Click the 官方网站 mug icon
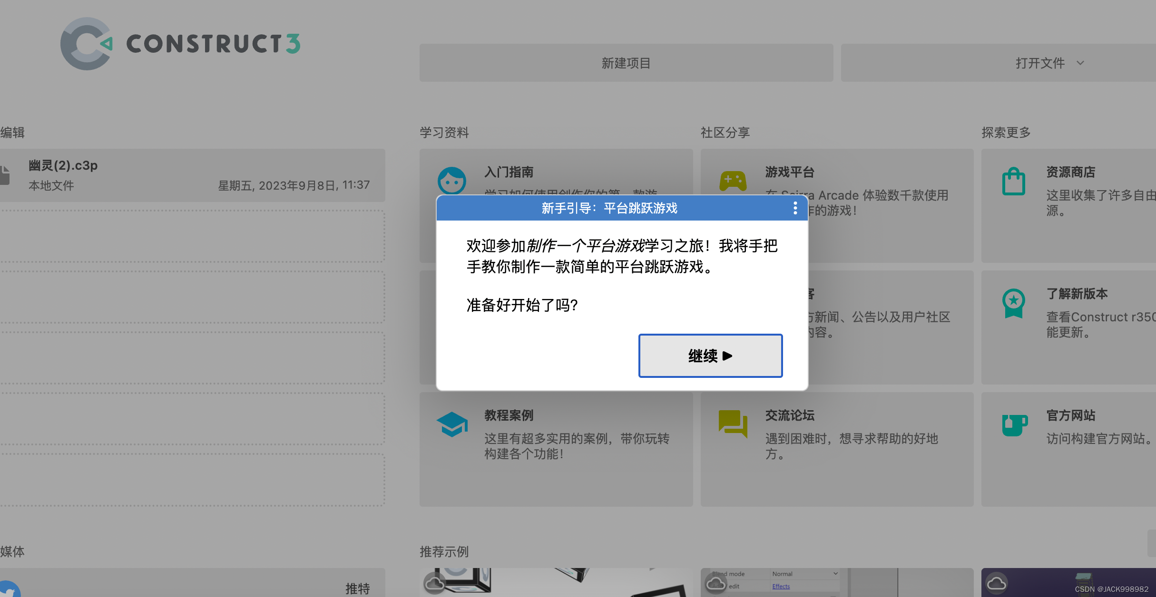 pos(1014,425)
